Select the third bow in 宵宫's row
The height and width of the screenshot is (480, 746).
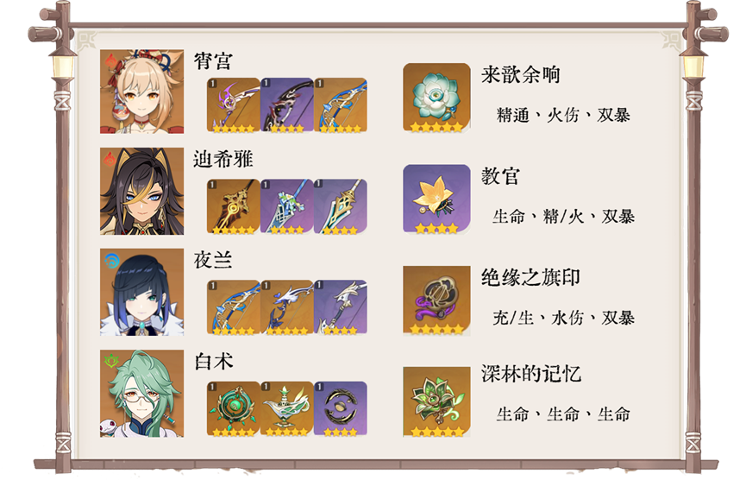click(x=341, y=105)
